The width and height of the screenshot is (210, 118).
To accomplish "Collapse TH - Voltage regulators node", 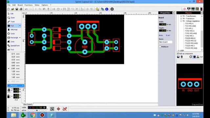I will coord(181,21).
